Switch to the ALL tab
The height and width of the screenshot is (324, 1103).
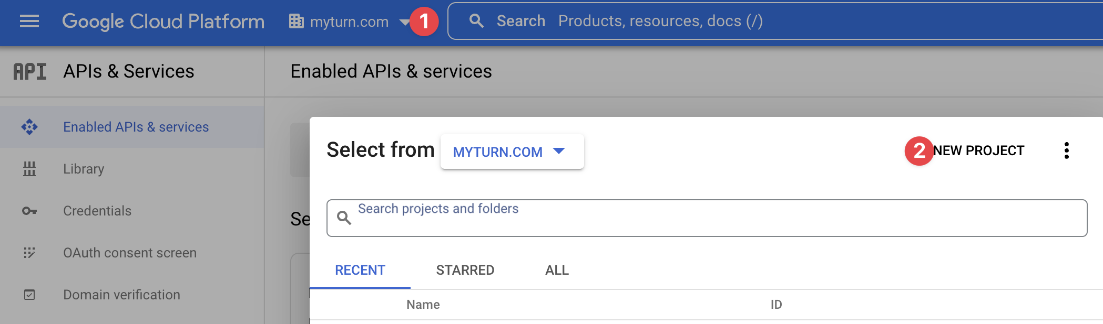[557, 270]
